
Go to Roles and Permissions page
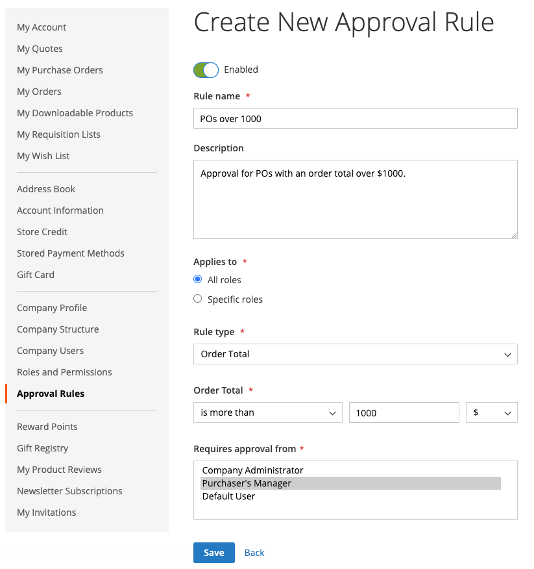pos(64,372)
